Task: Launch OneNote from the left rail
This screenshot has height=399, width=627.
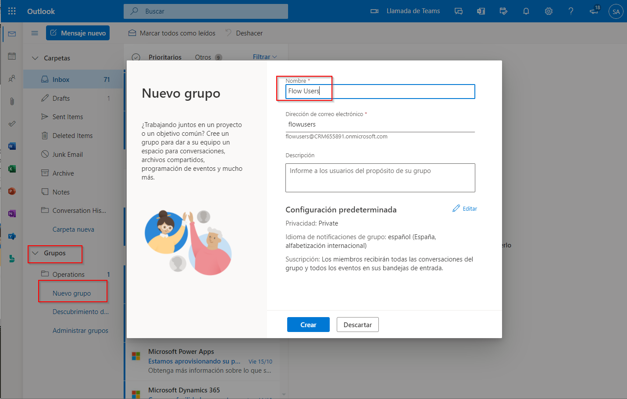Action: click(x=12, y=214)
